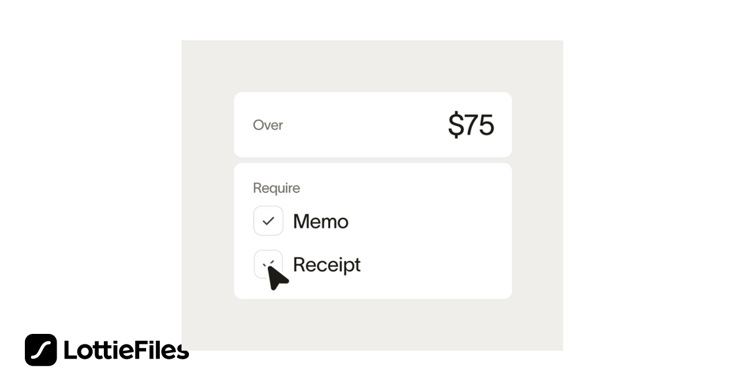Click the black mouse cursor arrow
The image size is (746, 391).
coord(276,278)
